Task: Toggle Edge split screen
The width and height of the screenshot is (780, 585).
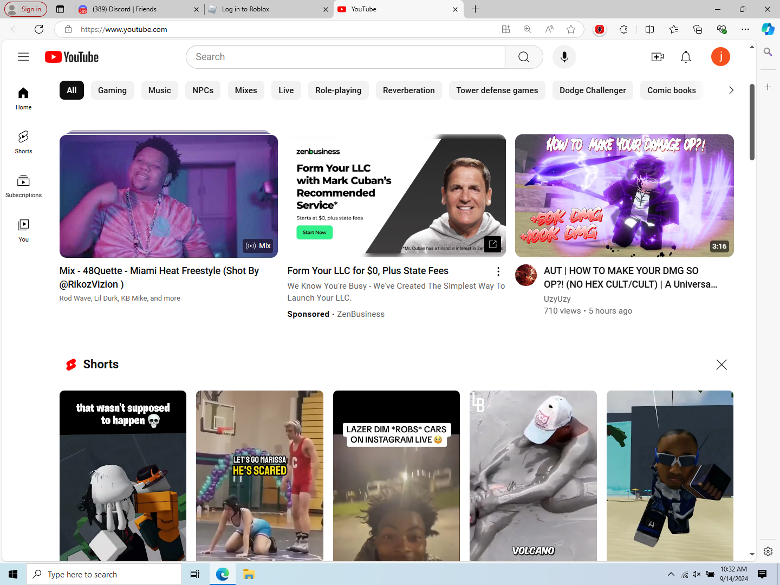Action: click(x=650, y=29)
